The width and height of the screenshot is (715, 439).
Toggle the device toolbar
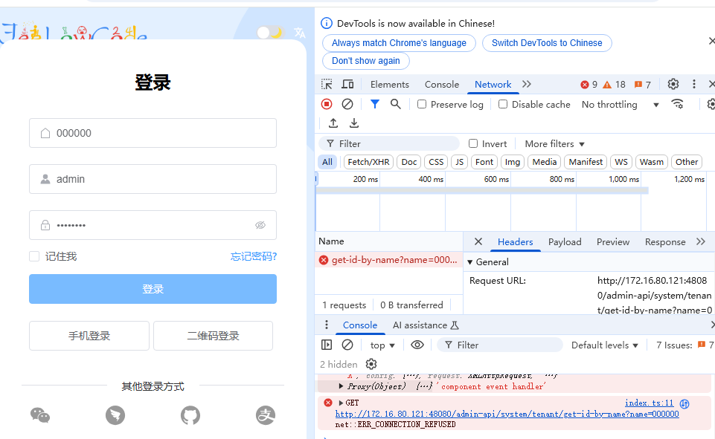tap(347, 84)
